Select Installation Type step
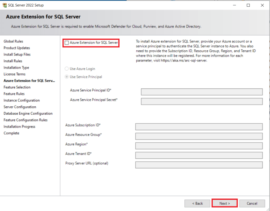 (16, 68)
